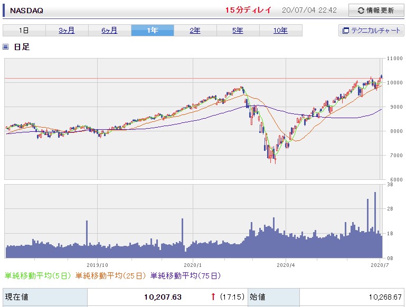Click the red up arrow beside 10,207.63
The image size is (406, 307).
(213, 296)
